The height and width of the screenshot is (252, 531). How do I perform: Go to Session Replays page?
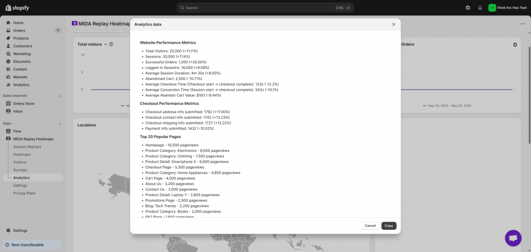coord(27,147)
